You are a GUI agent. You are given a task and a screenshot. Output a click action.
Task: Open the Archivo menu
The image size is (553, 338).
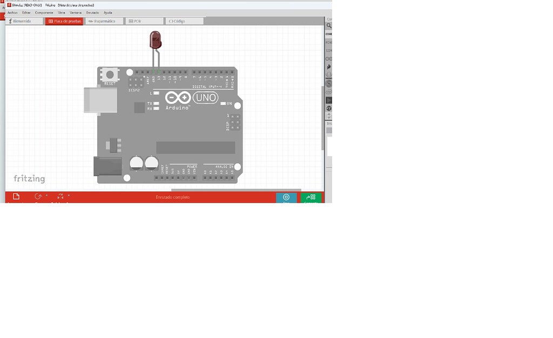coord(12,13)
